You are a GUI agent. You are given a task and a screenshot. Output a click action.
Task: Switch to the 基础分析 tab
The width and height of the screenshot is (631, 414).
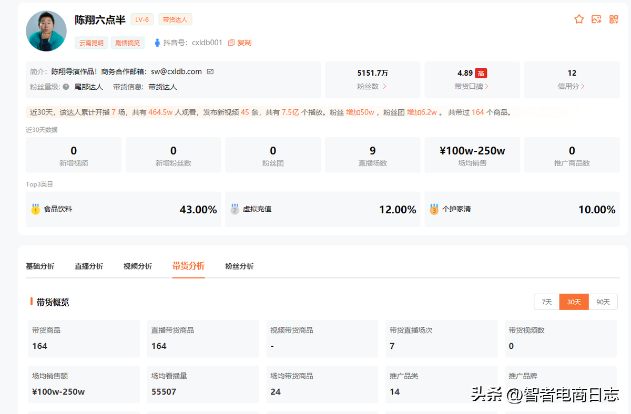tap(40, 266)
